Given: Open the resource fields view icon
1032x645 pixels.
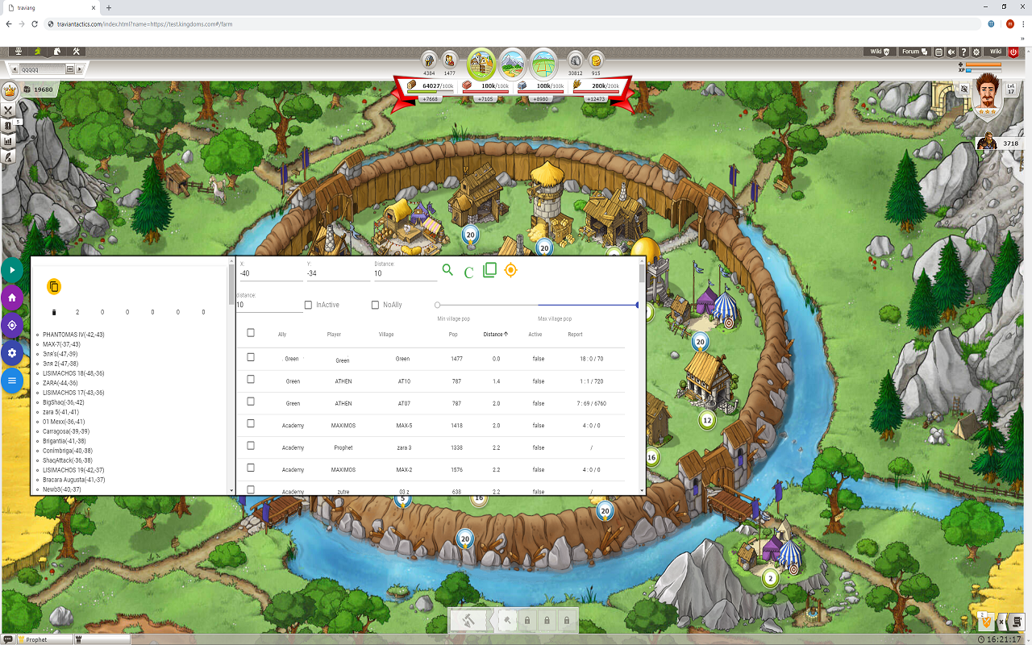Looking at the screenshot, I should (x=513, y=63).
